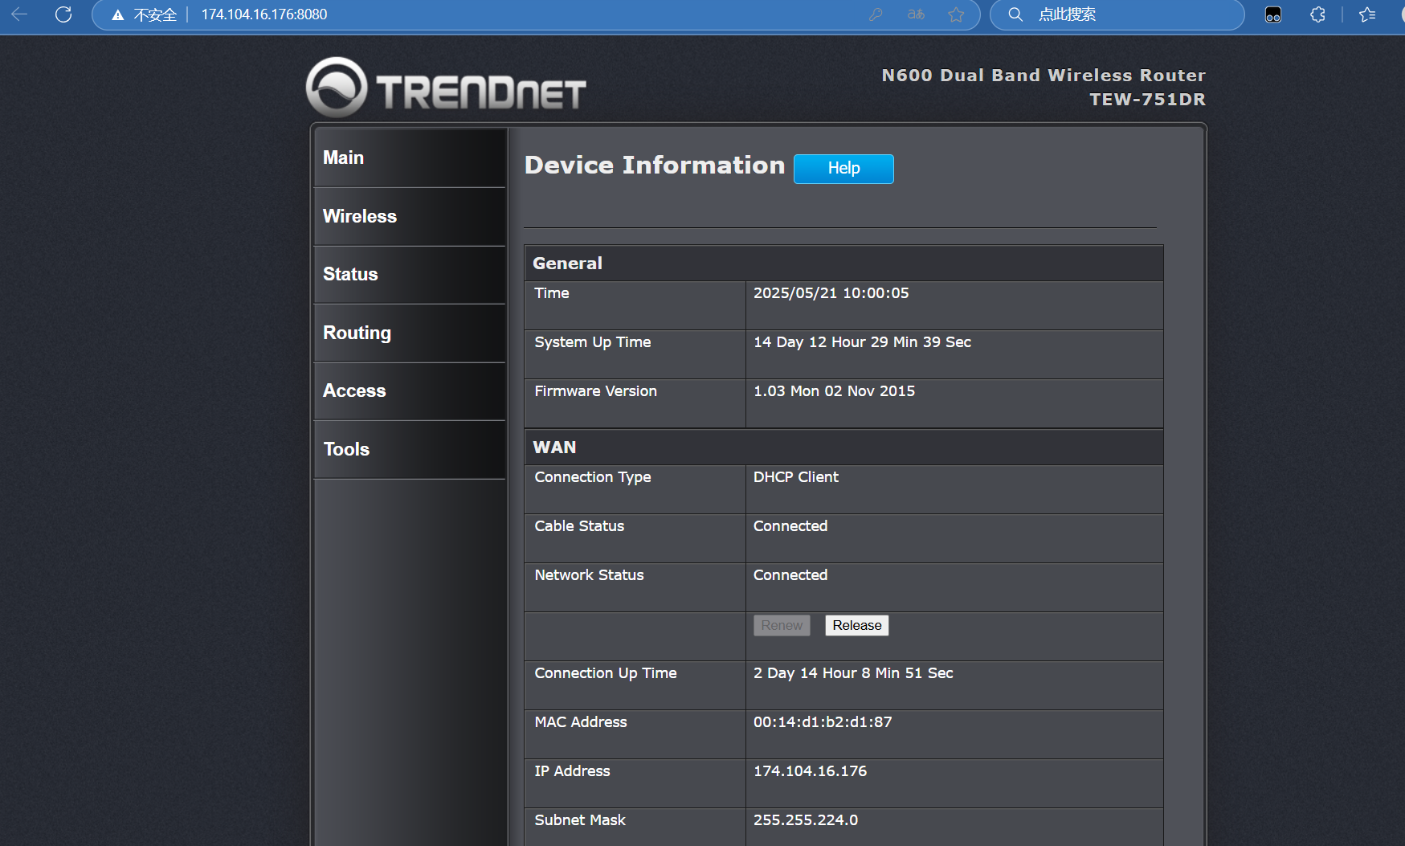Open the favorites list icon
Viewport: 1405px width, 846px height.
click(x=1367, y=14)
